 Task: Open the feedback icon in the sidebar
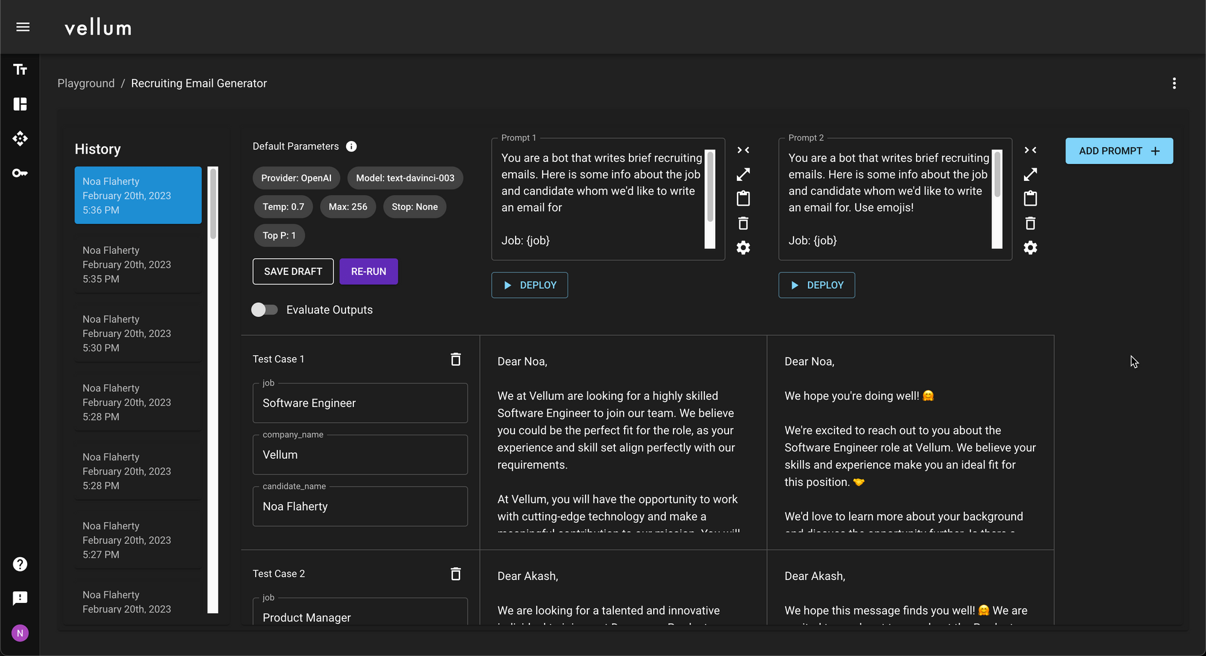(x=20, y=598)
